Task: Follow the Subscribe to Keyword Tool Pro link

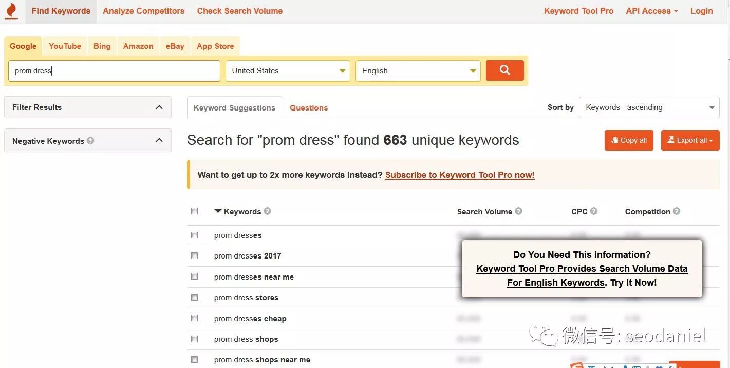Action: [x=460, y=175]
